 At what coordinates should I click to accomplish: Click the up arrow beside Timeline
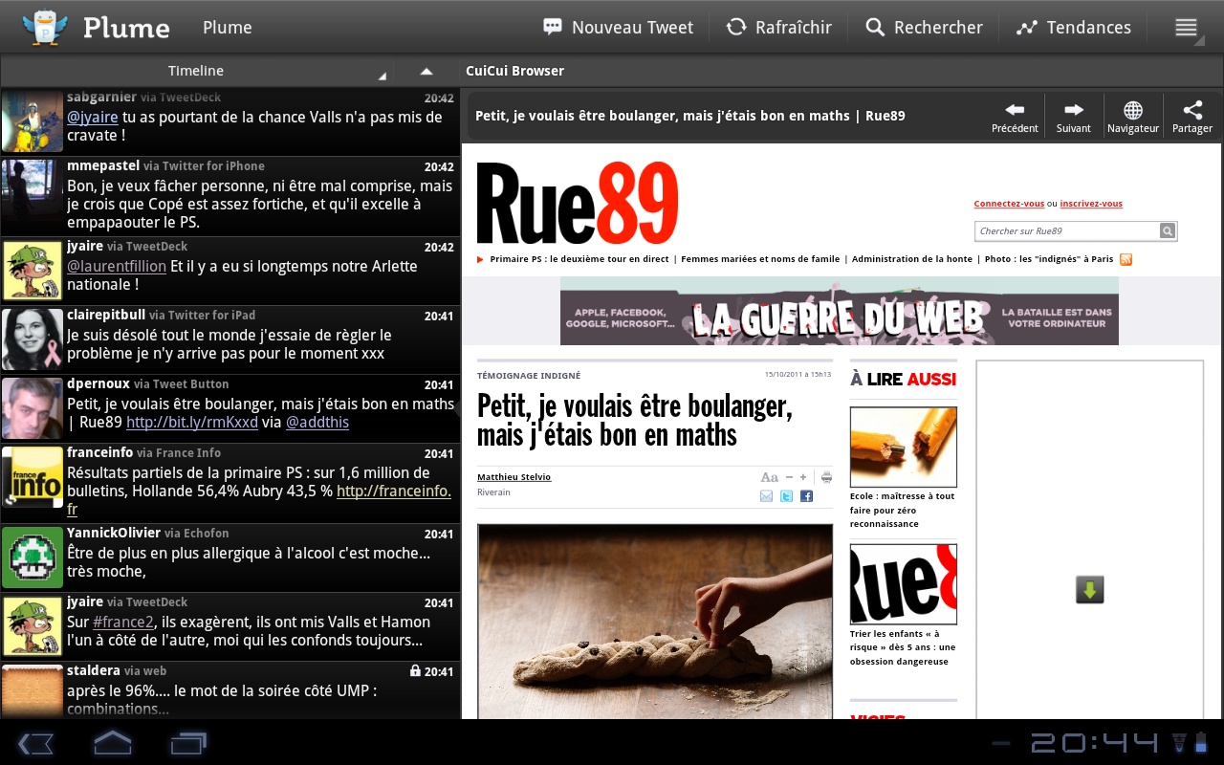[426, 71]
